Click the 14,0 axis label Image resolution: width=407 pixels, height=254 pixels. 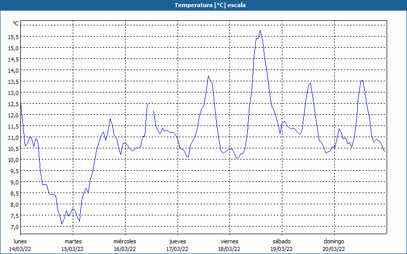click(x=13, y=71)
